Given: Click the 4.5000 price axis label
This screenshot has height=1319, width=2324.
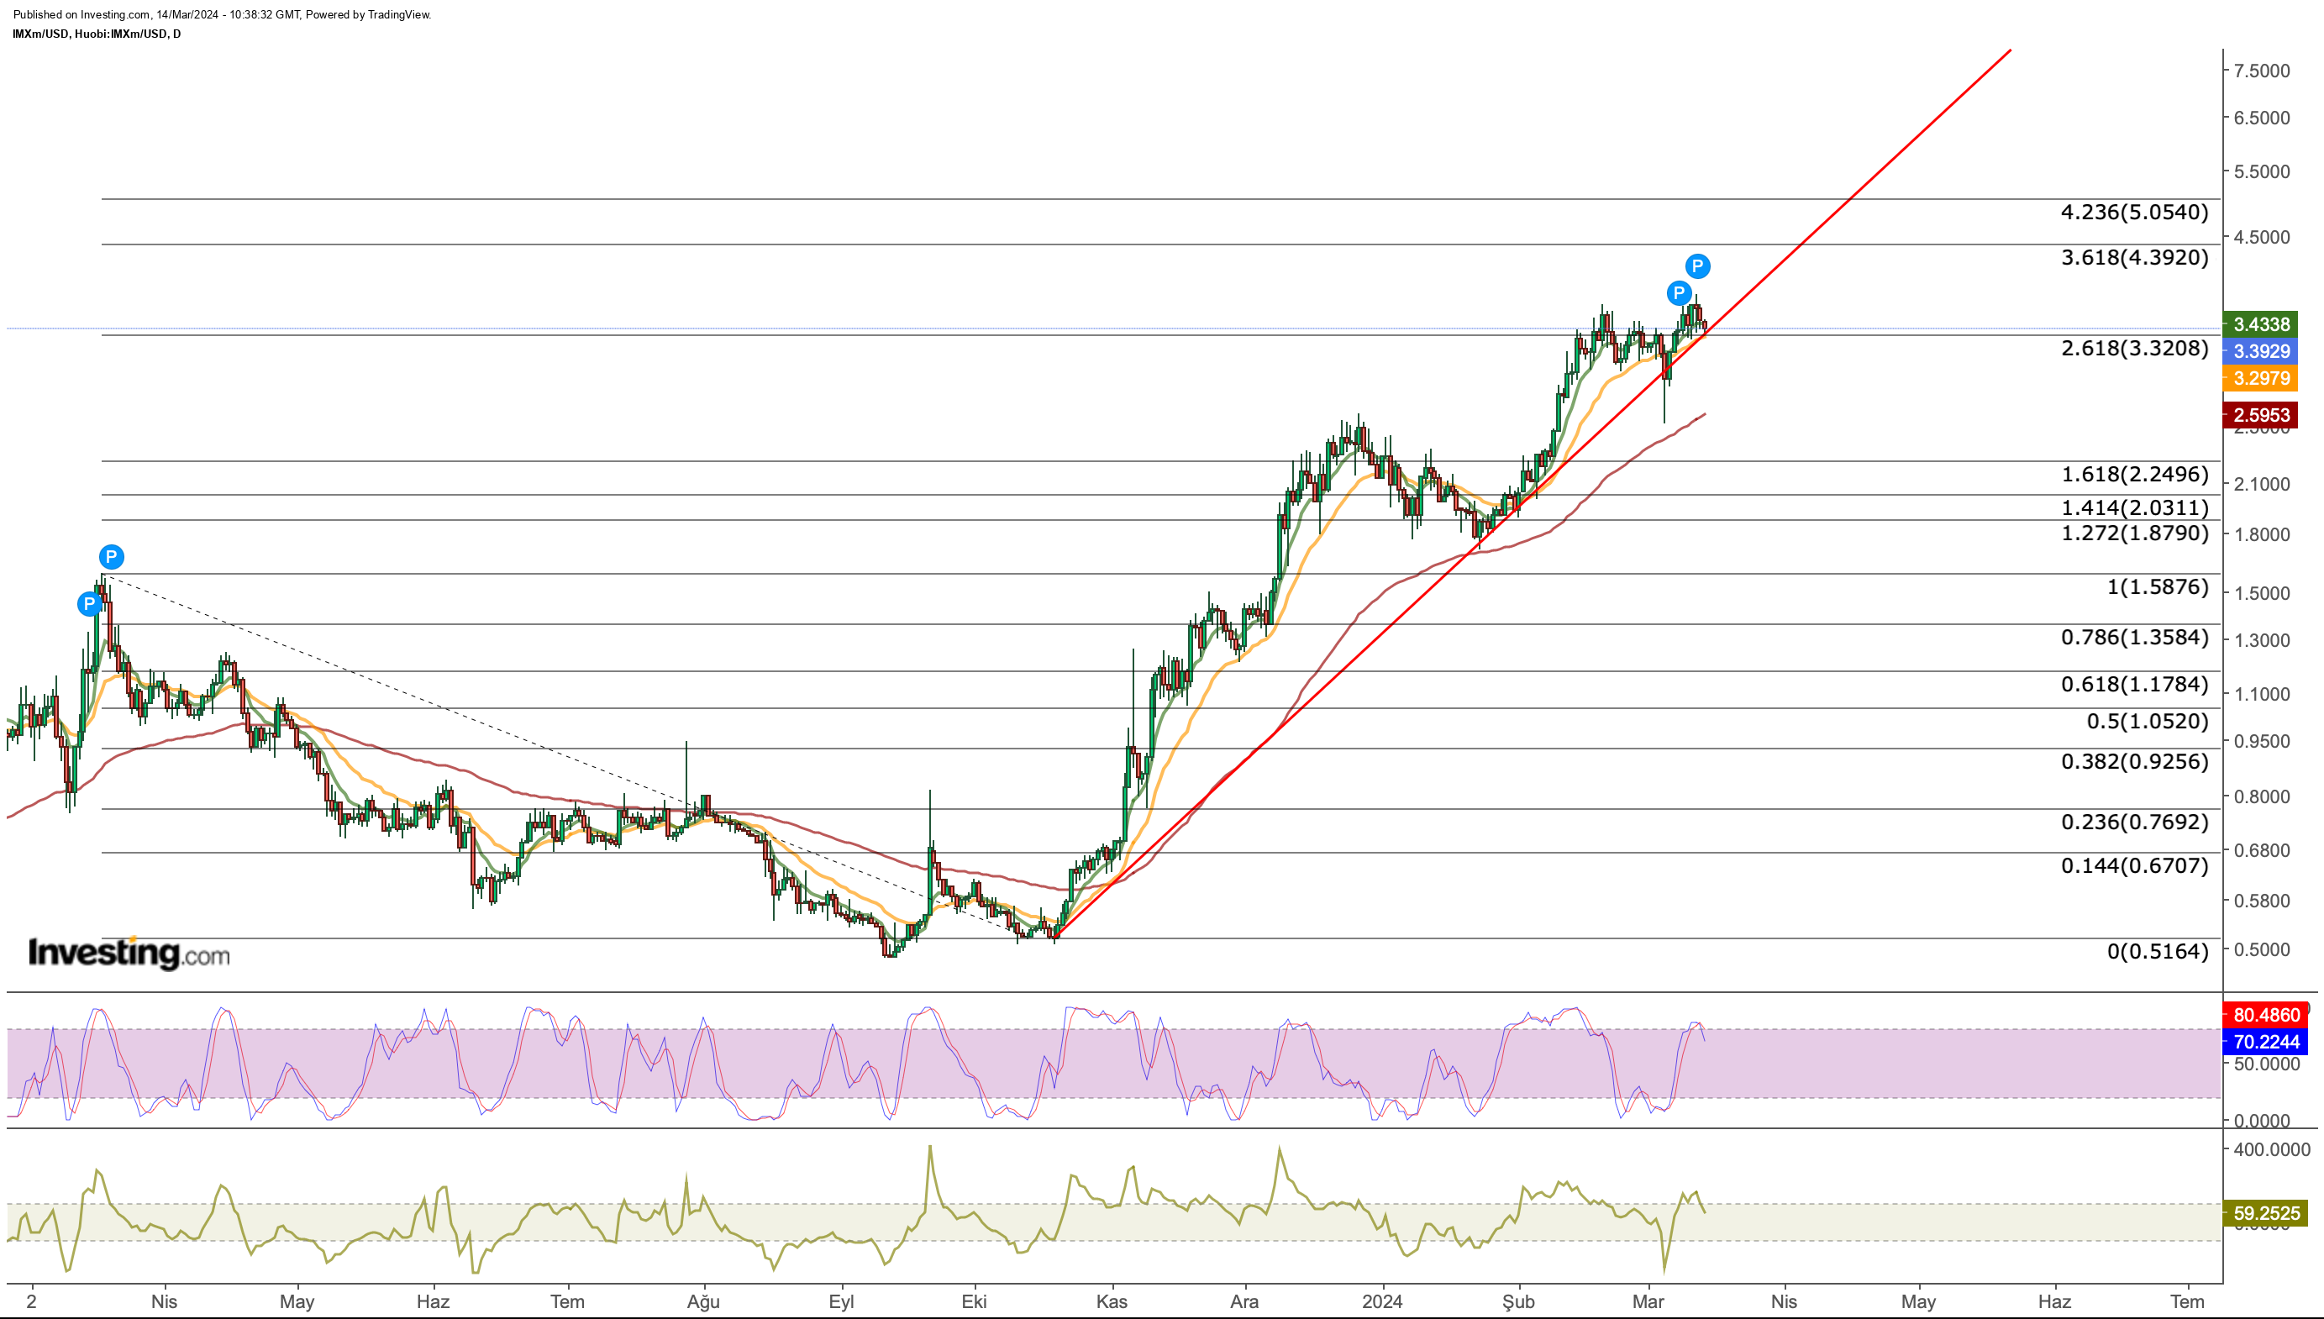Looking at the screenshot, I should click(x=2262, y=236).
